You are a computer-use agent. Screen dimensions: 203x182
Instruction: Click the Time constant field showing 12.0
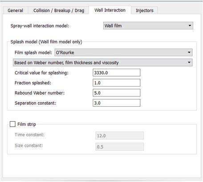pos(120,136)
